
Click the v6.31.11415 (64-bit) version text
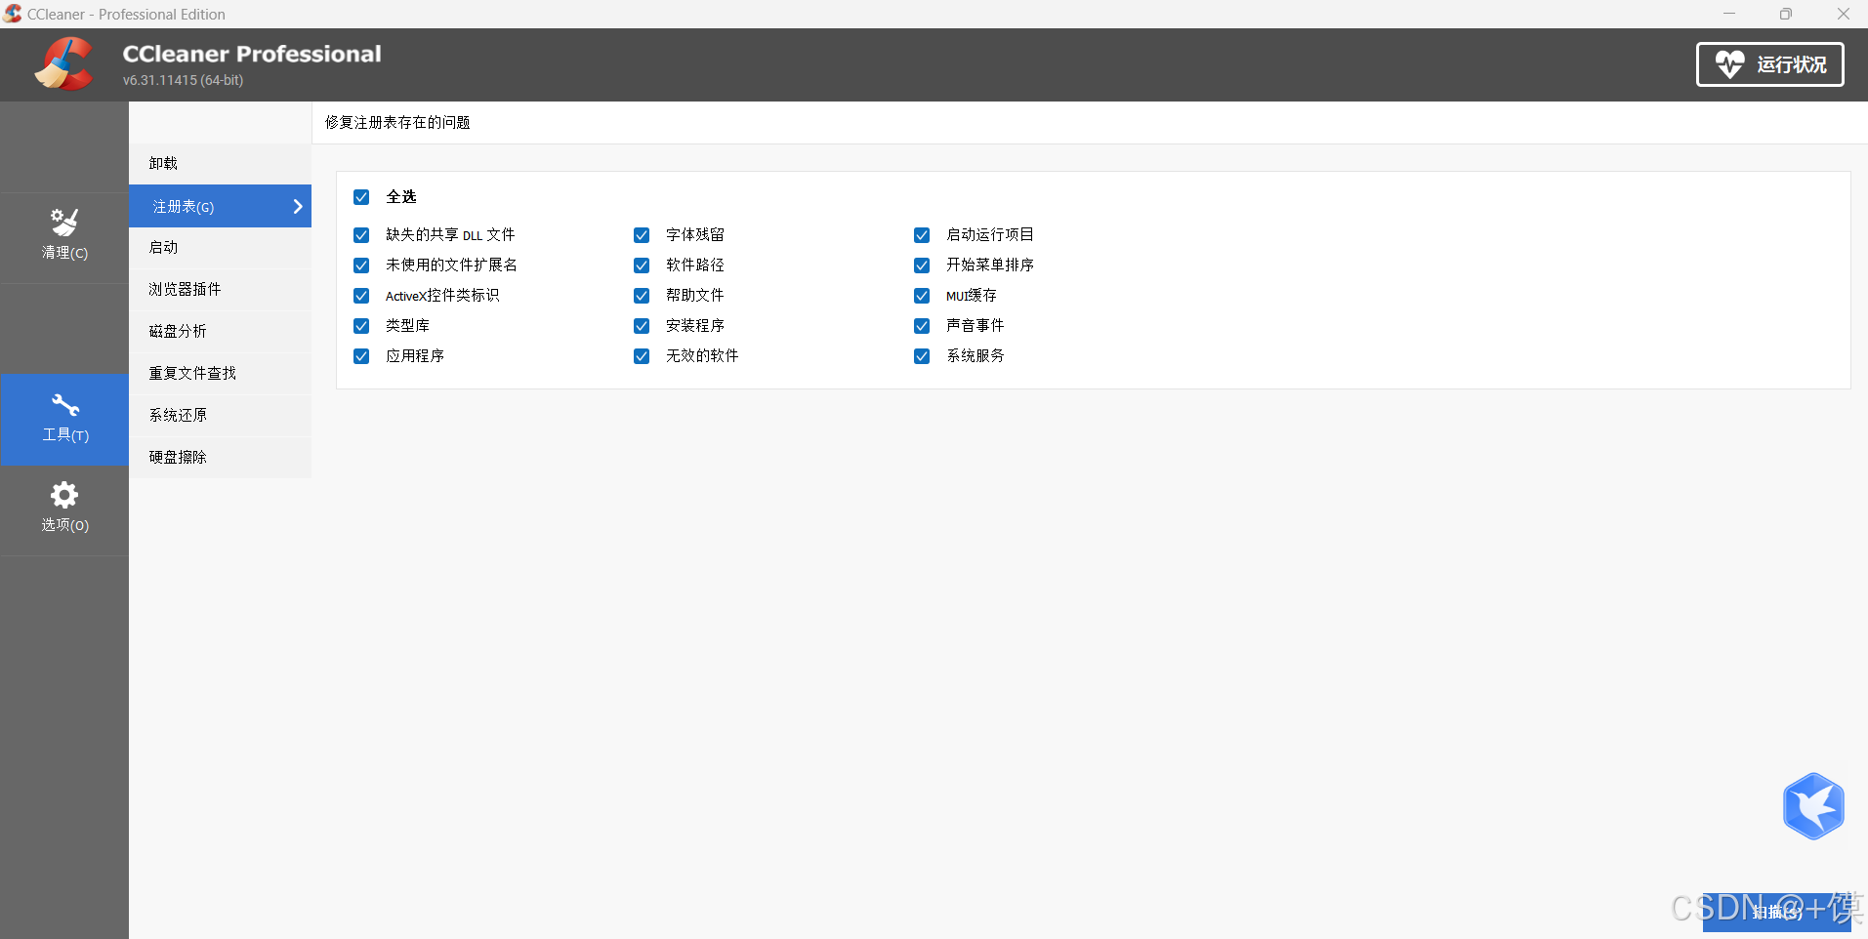pyautogui.click(x=184, y=80)
